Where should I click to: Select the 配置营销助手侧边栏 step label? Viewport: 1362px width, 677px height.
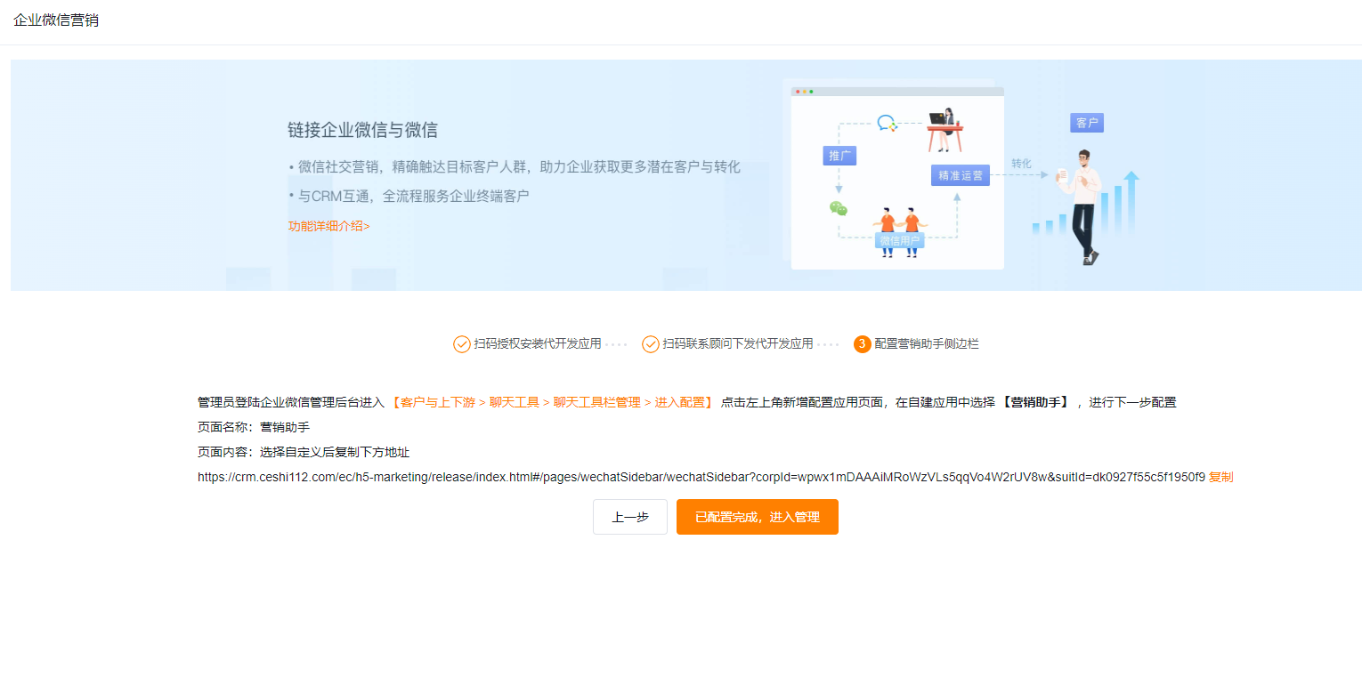pyautogui.click(x=927, y=343)
